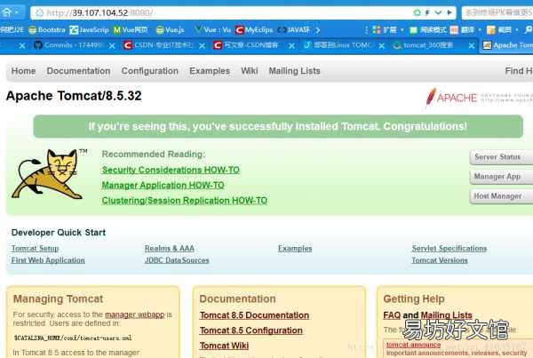The height and width of the screenshot is (358, 533).
Task: Click the Manager App button
Action: (501, 177)
